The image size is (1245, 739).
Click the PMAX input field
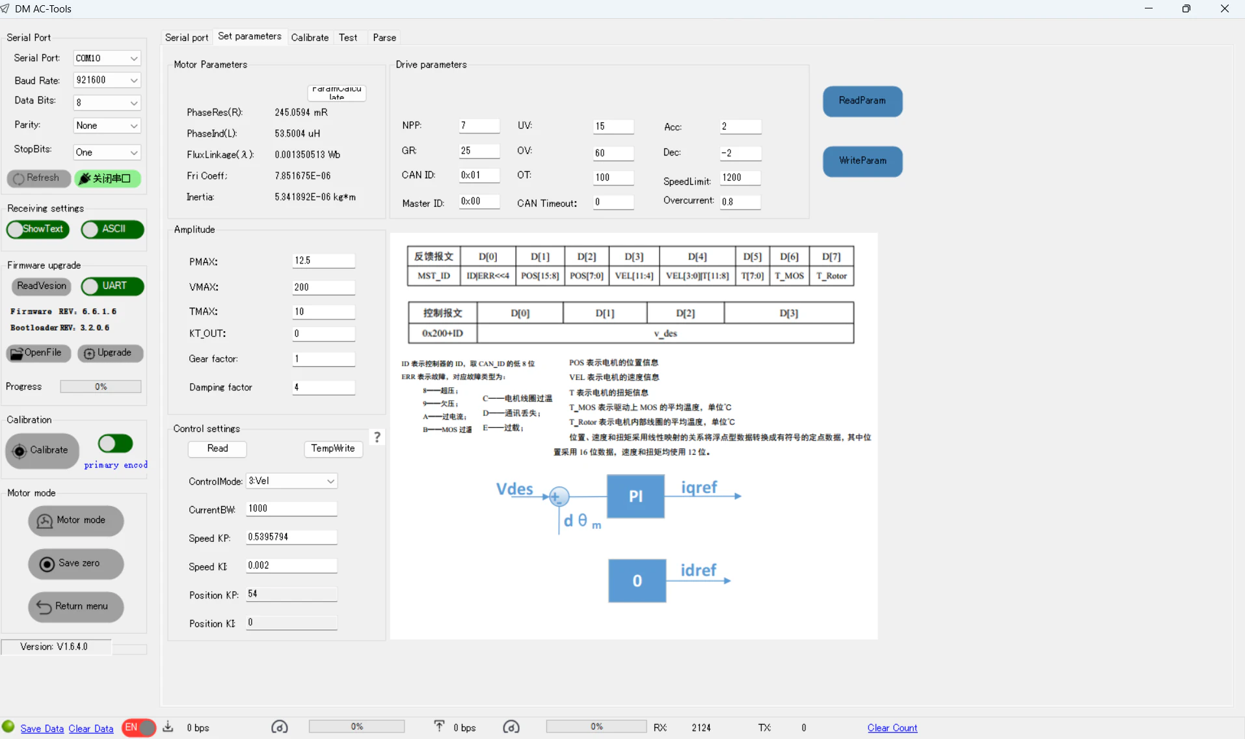tap(323, 261)
